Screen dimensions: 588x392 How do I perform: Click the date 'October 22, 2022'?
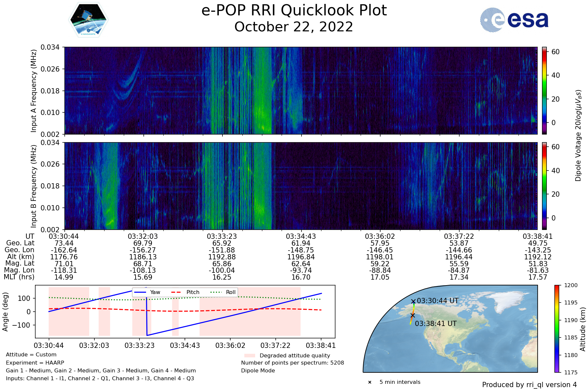click(294, 27)
